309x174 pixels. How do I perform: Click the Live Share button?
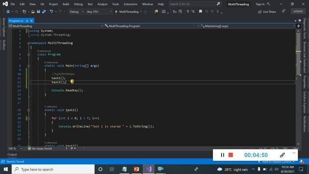pos(267,12)
